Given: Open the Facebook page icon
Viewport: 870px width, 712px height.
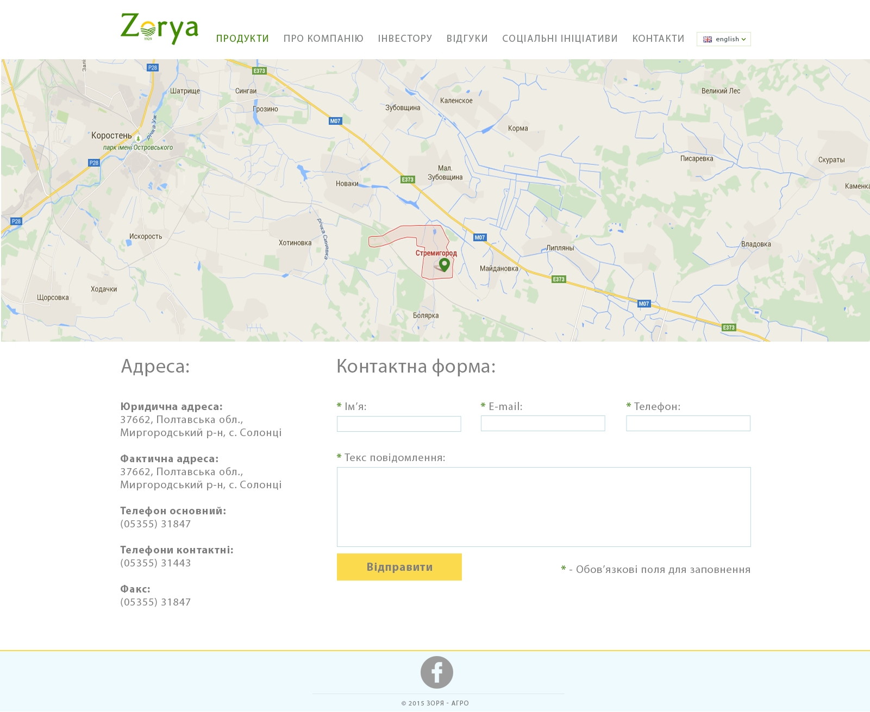Looking at the screenshot, I should [x=436, y=672].
